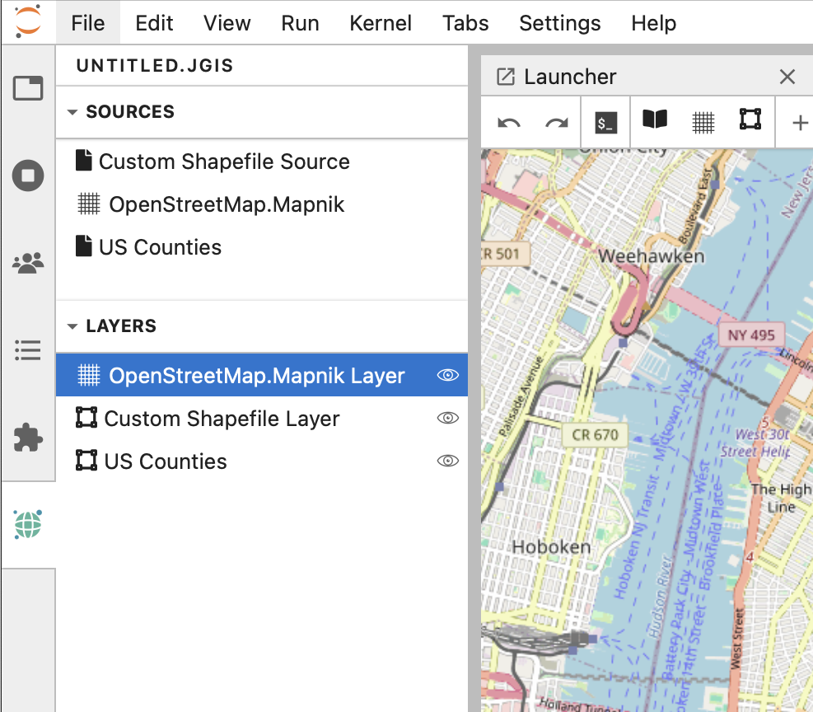Open the Settings menu
813x712 pixels.
(559, 23)
